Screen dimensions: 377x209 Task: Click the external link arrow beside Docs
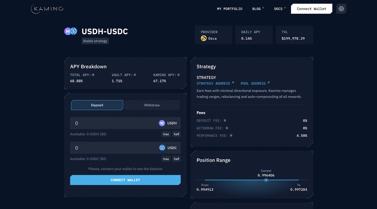click(x=285, y=8)
